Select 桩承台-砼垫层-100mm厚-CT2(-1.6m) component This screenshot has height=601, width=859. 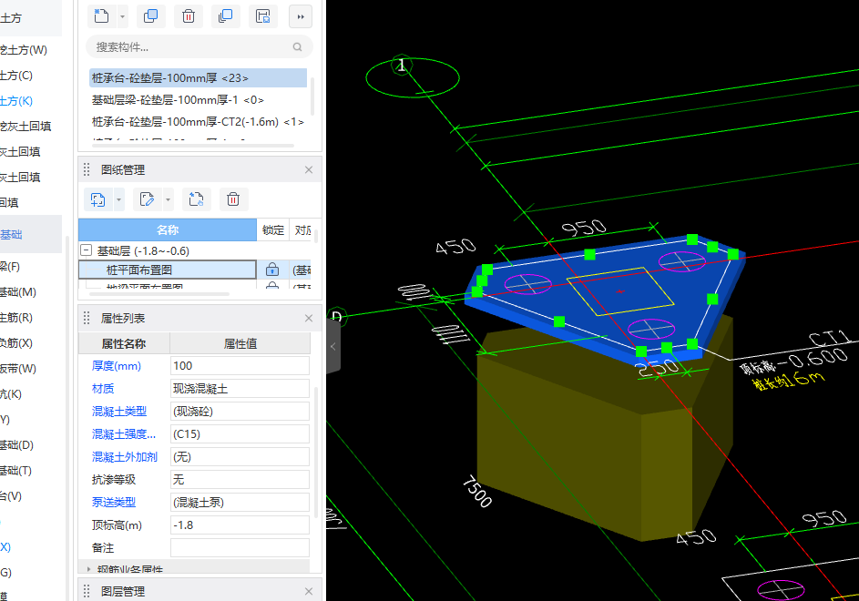(x=198, y=122)
